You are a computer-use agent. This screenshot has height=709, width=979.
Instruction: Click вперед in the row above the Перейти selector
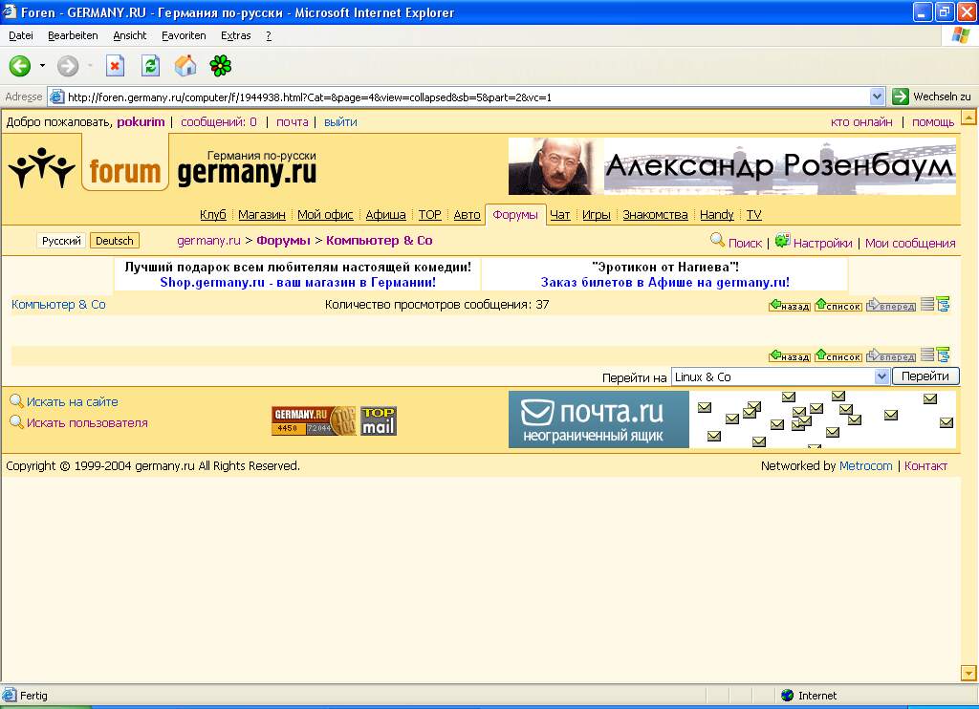[x=891, y=355]
